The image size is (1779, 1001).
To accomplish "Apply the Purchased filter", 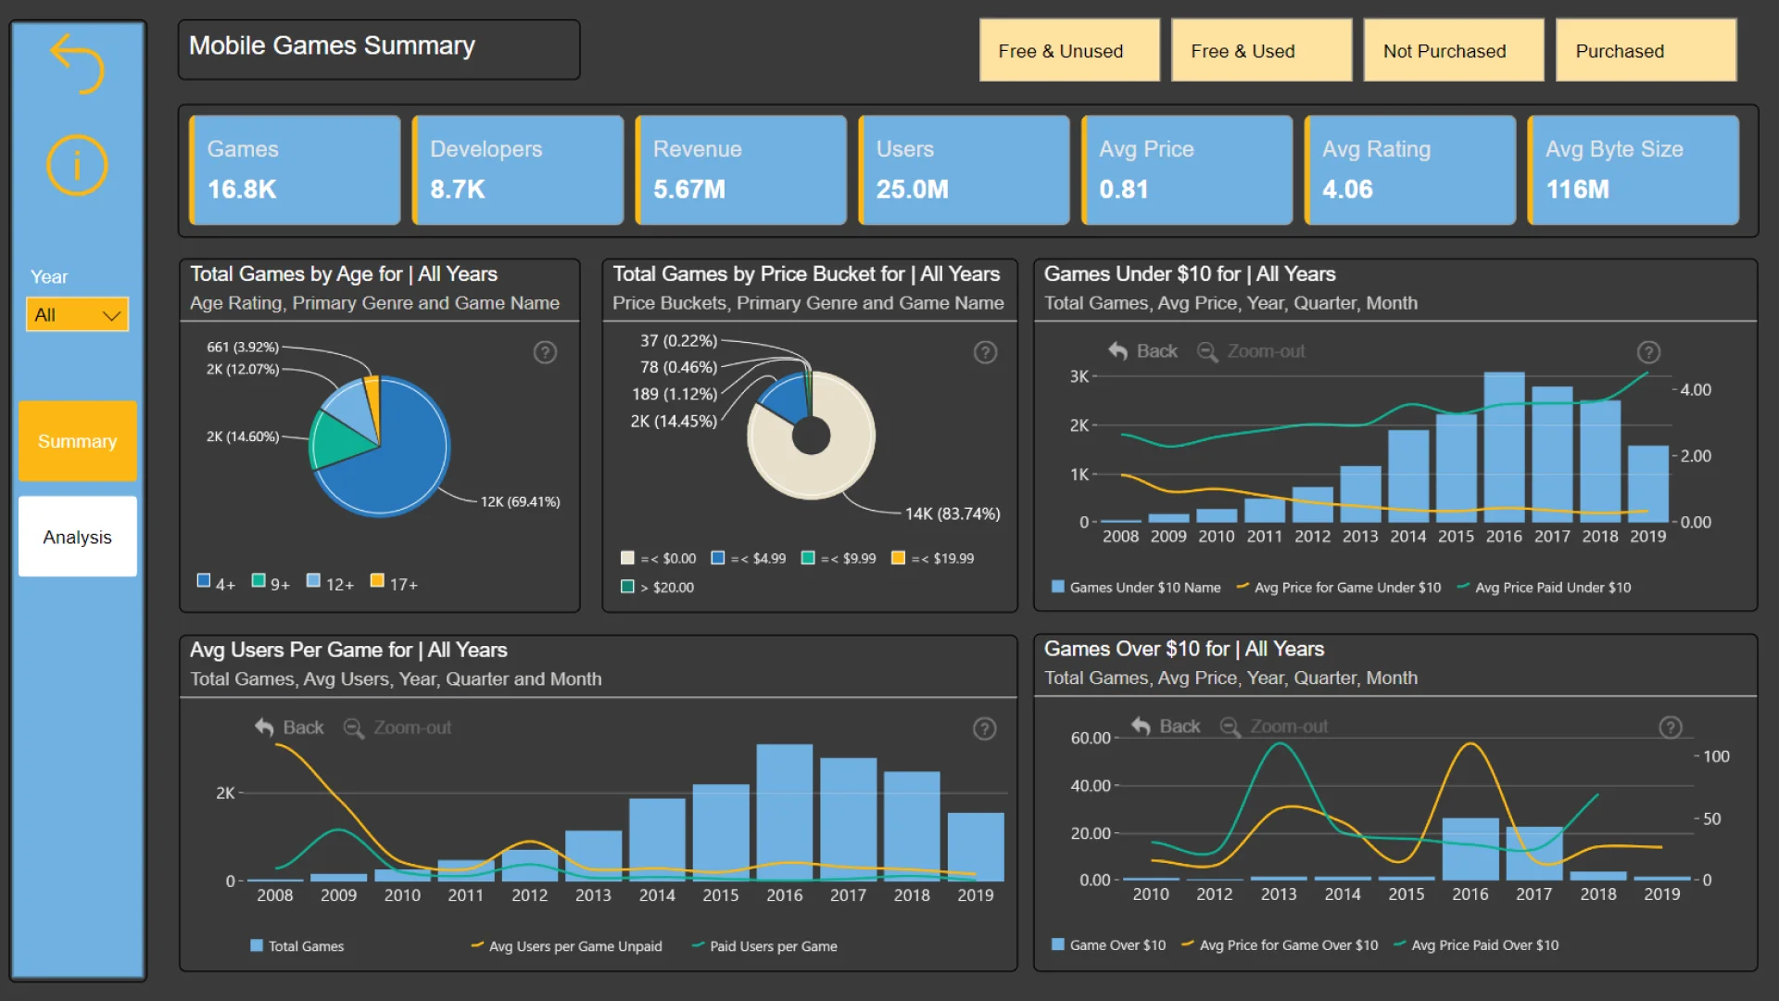I will click(x=1646, y=51).
